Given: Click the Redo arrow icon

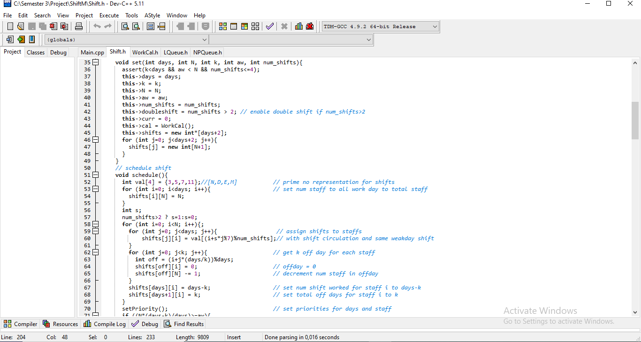Looking at the screenshot, I should click(x=108, y=26).
